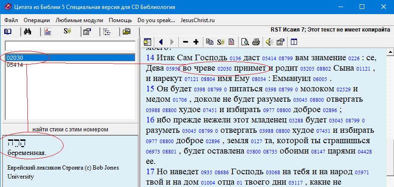Open the Do you speak... menu

tap(156, 20)
